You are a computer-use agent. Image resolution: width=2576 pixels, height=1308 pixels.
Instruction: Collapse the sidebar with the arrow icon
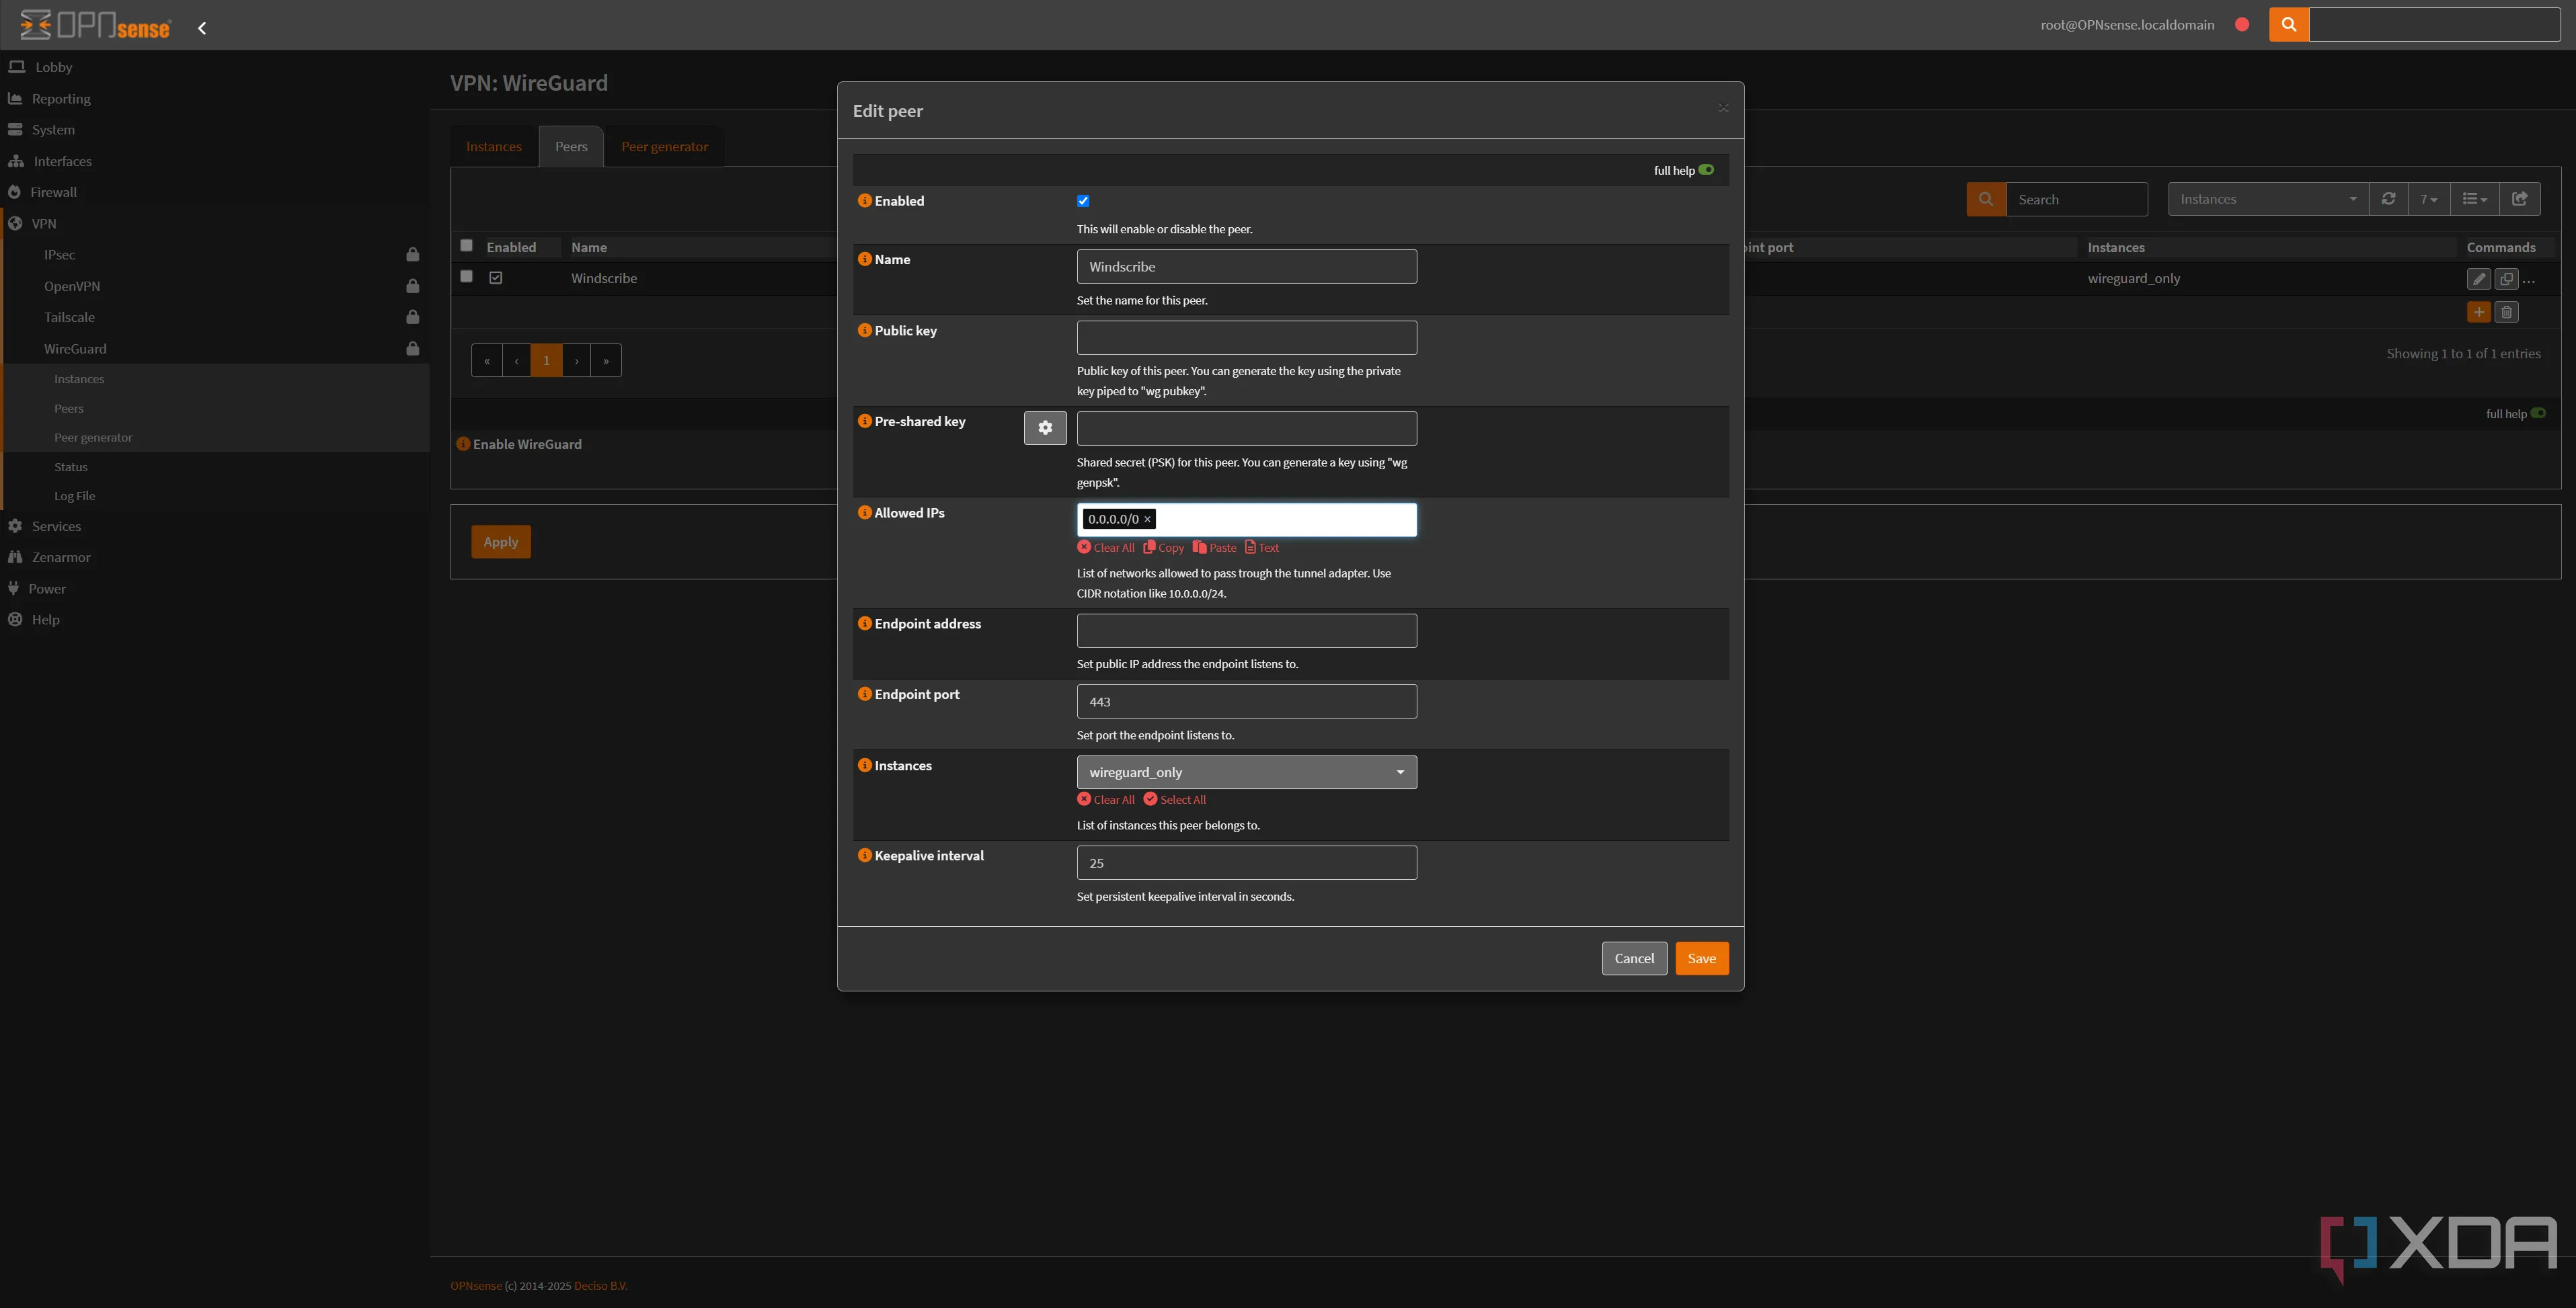[202, 28]
